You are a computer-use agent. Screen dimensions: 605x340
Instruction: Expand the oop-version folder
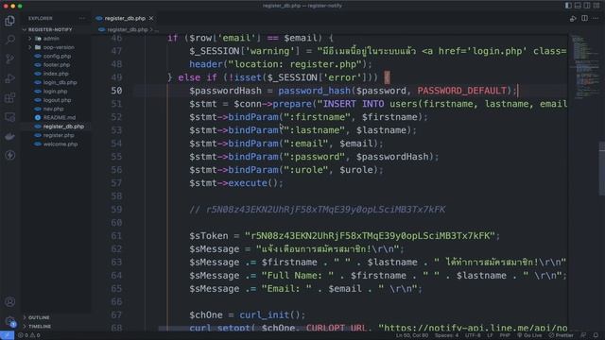point(59,47)
